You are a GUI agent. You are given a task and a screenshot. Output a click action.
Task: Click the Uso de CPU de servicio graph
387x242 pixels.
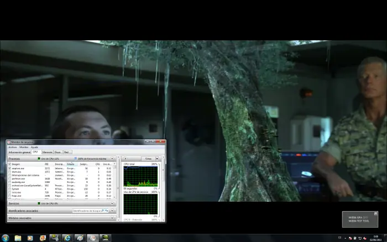(x=140, y=204)
